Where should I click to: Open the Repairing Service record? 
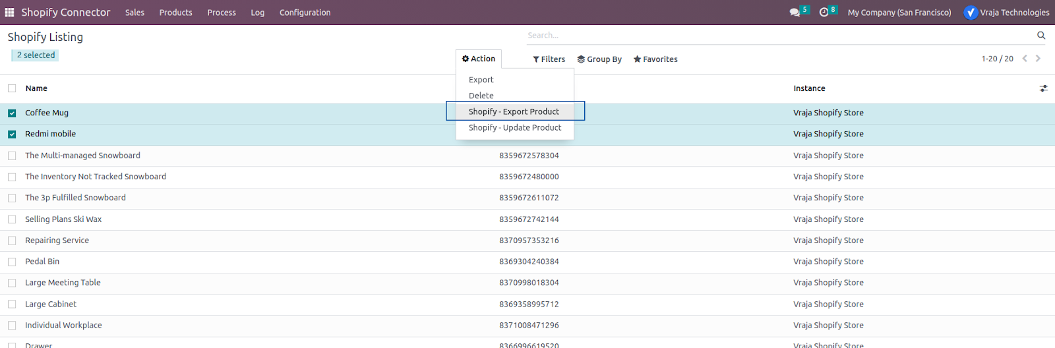point(57,241)
